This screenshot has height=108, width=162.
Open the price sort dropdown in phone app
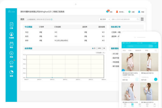pyautogui.click(x=130, y=50)
